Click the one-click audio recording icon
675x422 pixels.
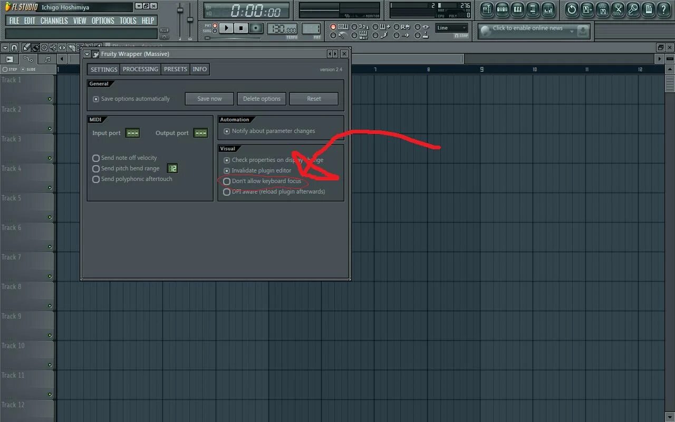(x=633, y=9)
